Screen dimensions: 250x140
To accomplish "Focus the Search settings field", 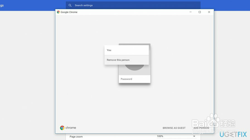I will 133,5.
